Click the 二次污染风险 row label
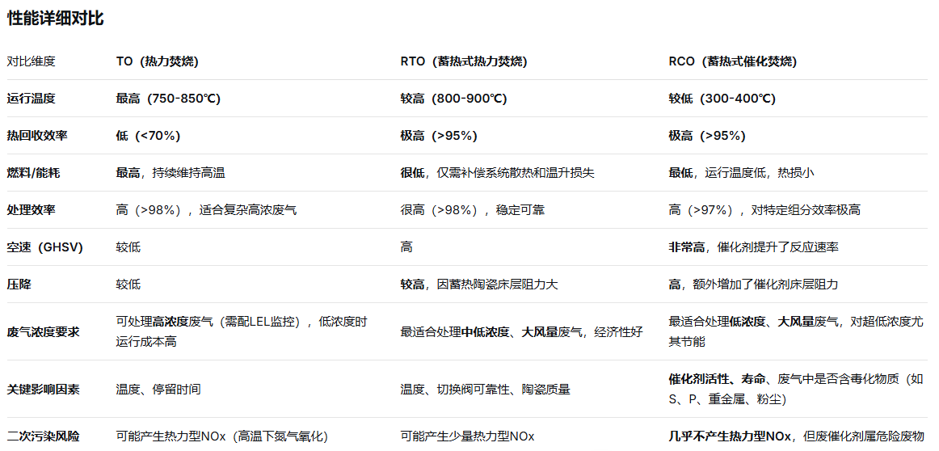Image resolution: width=939 pixels, height=451 pixels. 44,436
